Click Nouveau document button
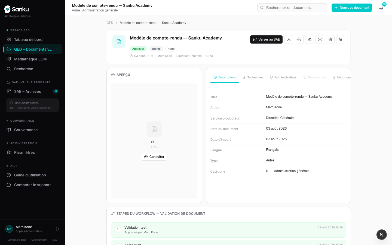This screenshot has height=245, width=392. click(x=352, y=8)
